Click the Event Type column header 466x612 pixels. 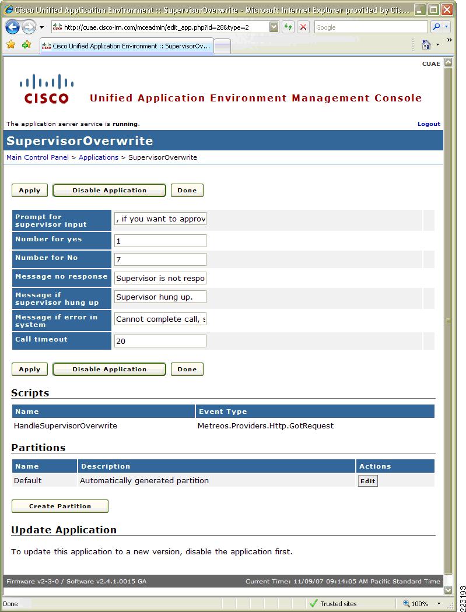point(315,411)
